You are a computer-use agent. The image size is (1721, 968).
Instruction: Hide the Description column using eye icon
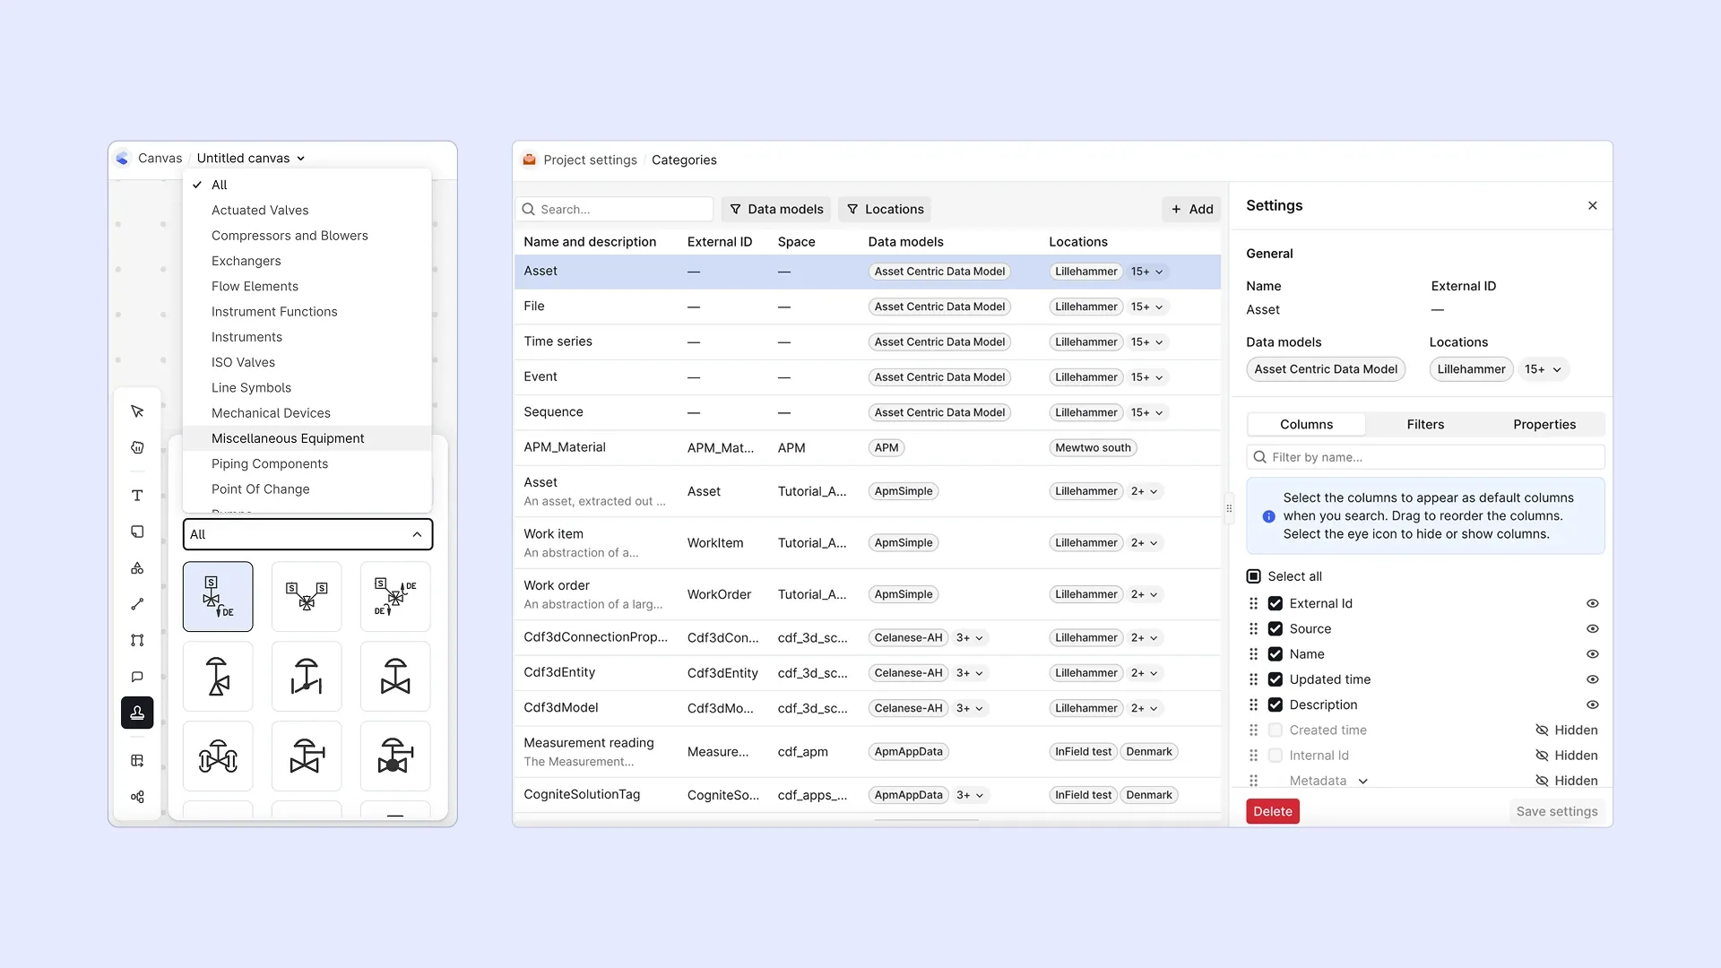(x=1593, y=705)
